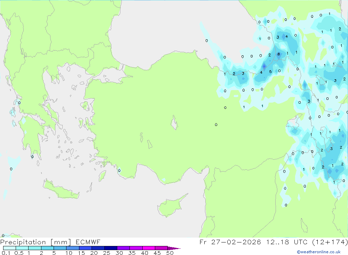Pick the 15–20 mm royal blue legend swatch
Image resolution: width=348 pixels, height=255 pixels.
coord(86,248)
